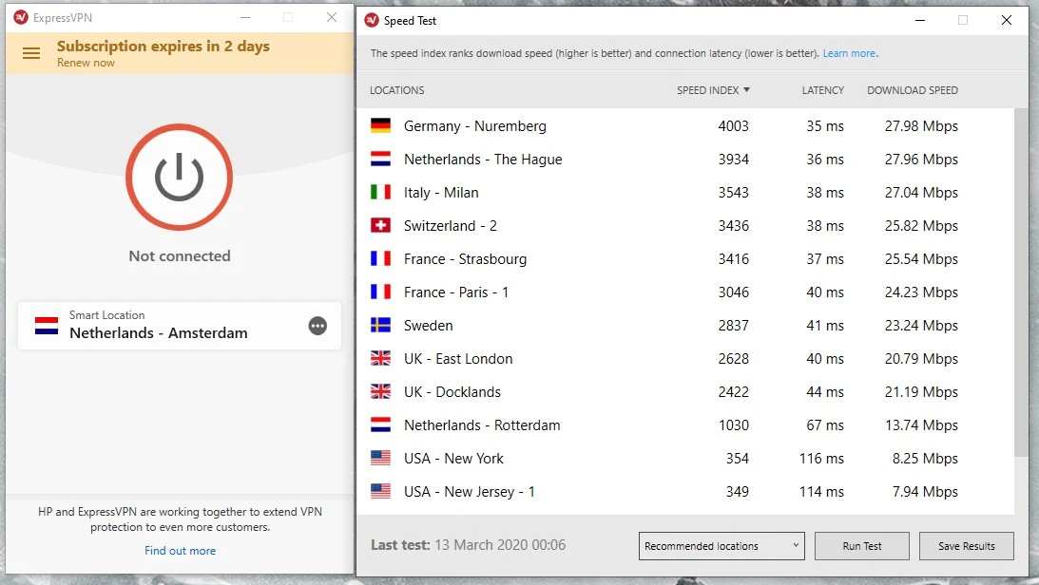Click the Sweden flag icon
The width and height of the screenshot is (1039, 585).
click(x=379, y=325)
